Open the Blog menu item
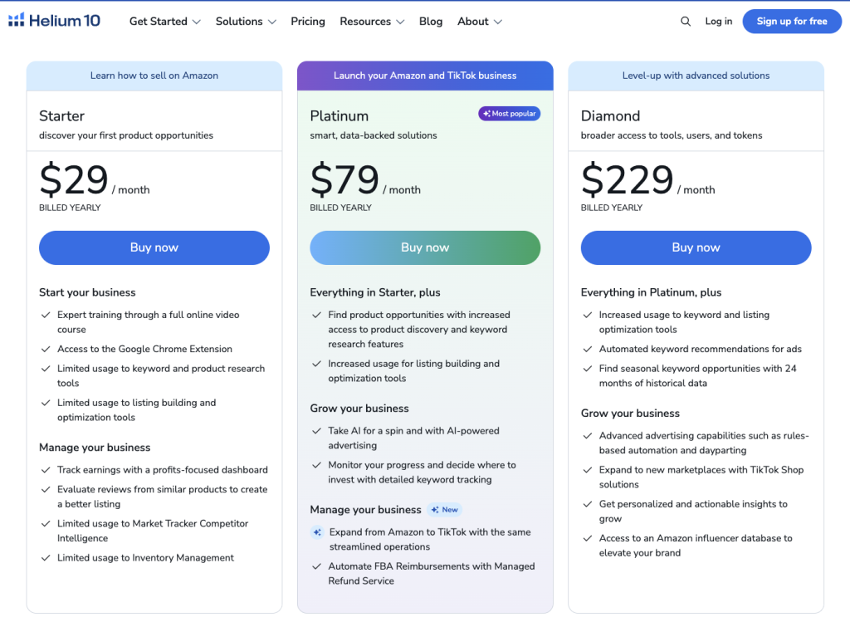 coord(431,22)
